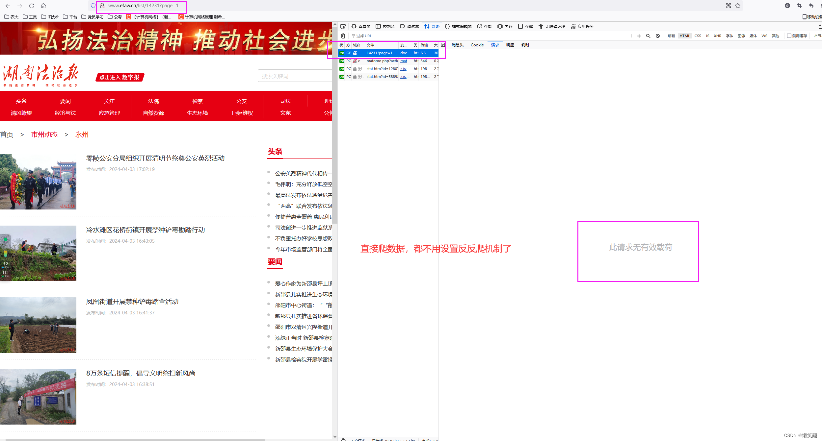Open the IT技术 bookmarks folder
The height and width of the screenshot is (441, 822).
[50, 17]
